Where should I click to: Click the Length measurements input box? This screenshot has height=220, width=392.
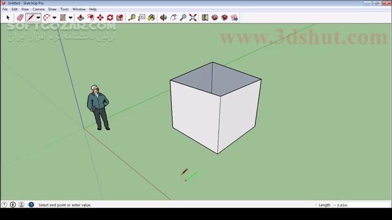(361, 205)
